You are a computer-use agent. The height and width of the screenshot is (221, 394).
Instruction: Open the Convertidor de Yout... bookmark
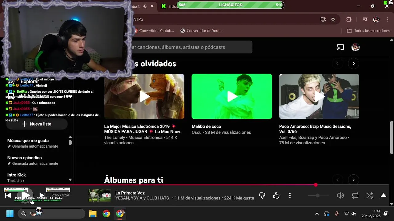201,31
